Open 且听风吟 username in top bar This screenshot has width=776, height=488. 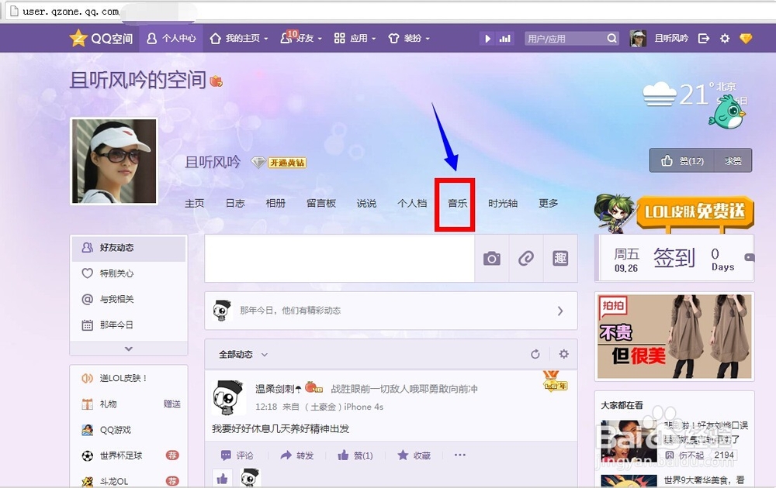tap(671, 38)
